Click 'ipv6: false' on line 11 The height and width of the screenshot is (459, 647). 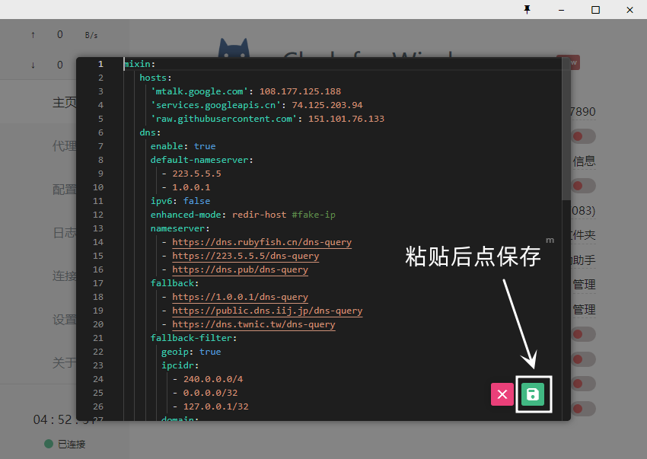coord(180,201)
